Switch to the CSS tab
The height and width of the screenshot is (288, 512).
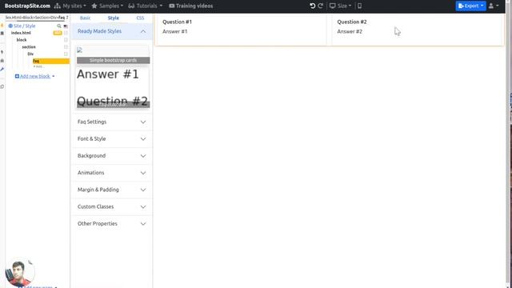[x=140, y=18]
